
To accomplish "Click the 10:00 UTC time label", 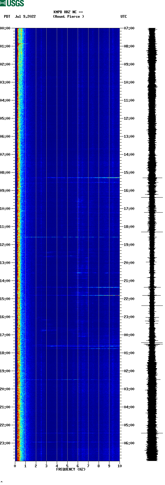I will click(x=129, y=82).
